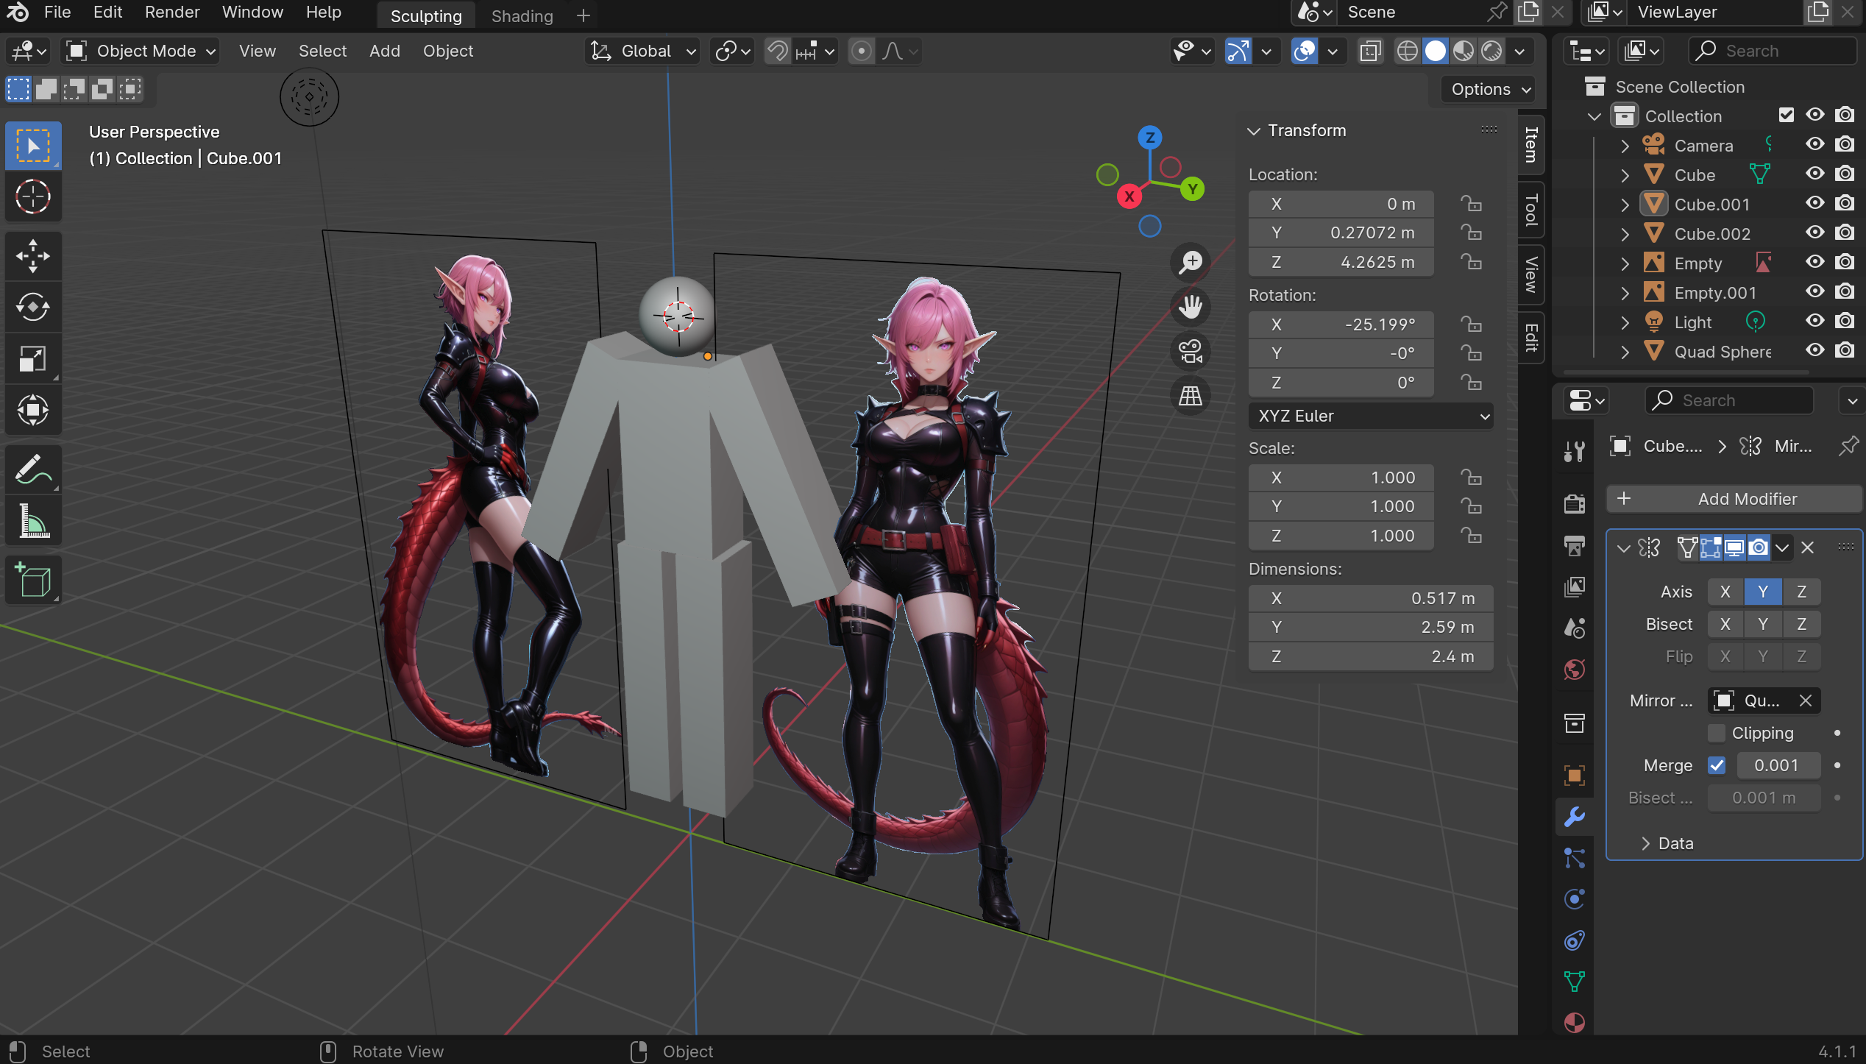Click the outliner Search field
Screen dimensions: 1866x1064
point(1772,51)
